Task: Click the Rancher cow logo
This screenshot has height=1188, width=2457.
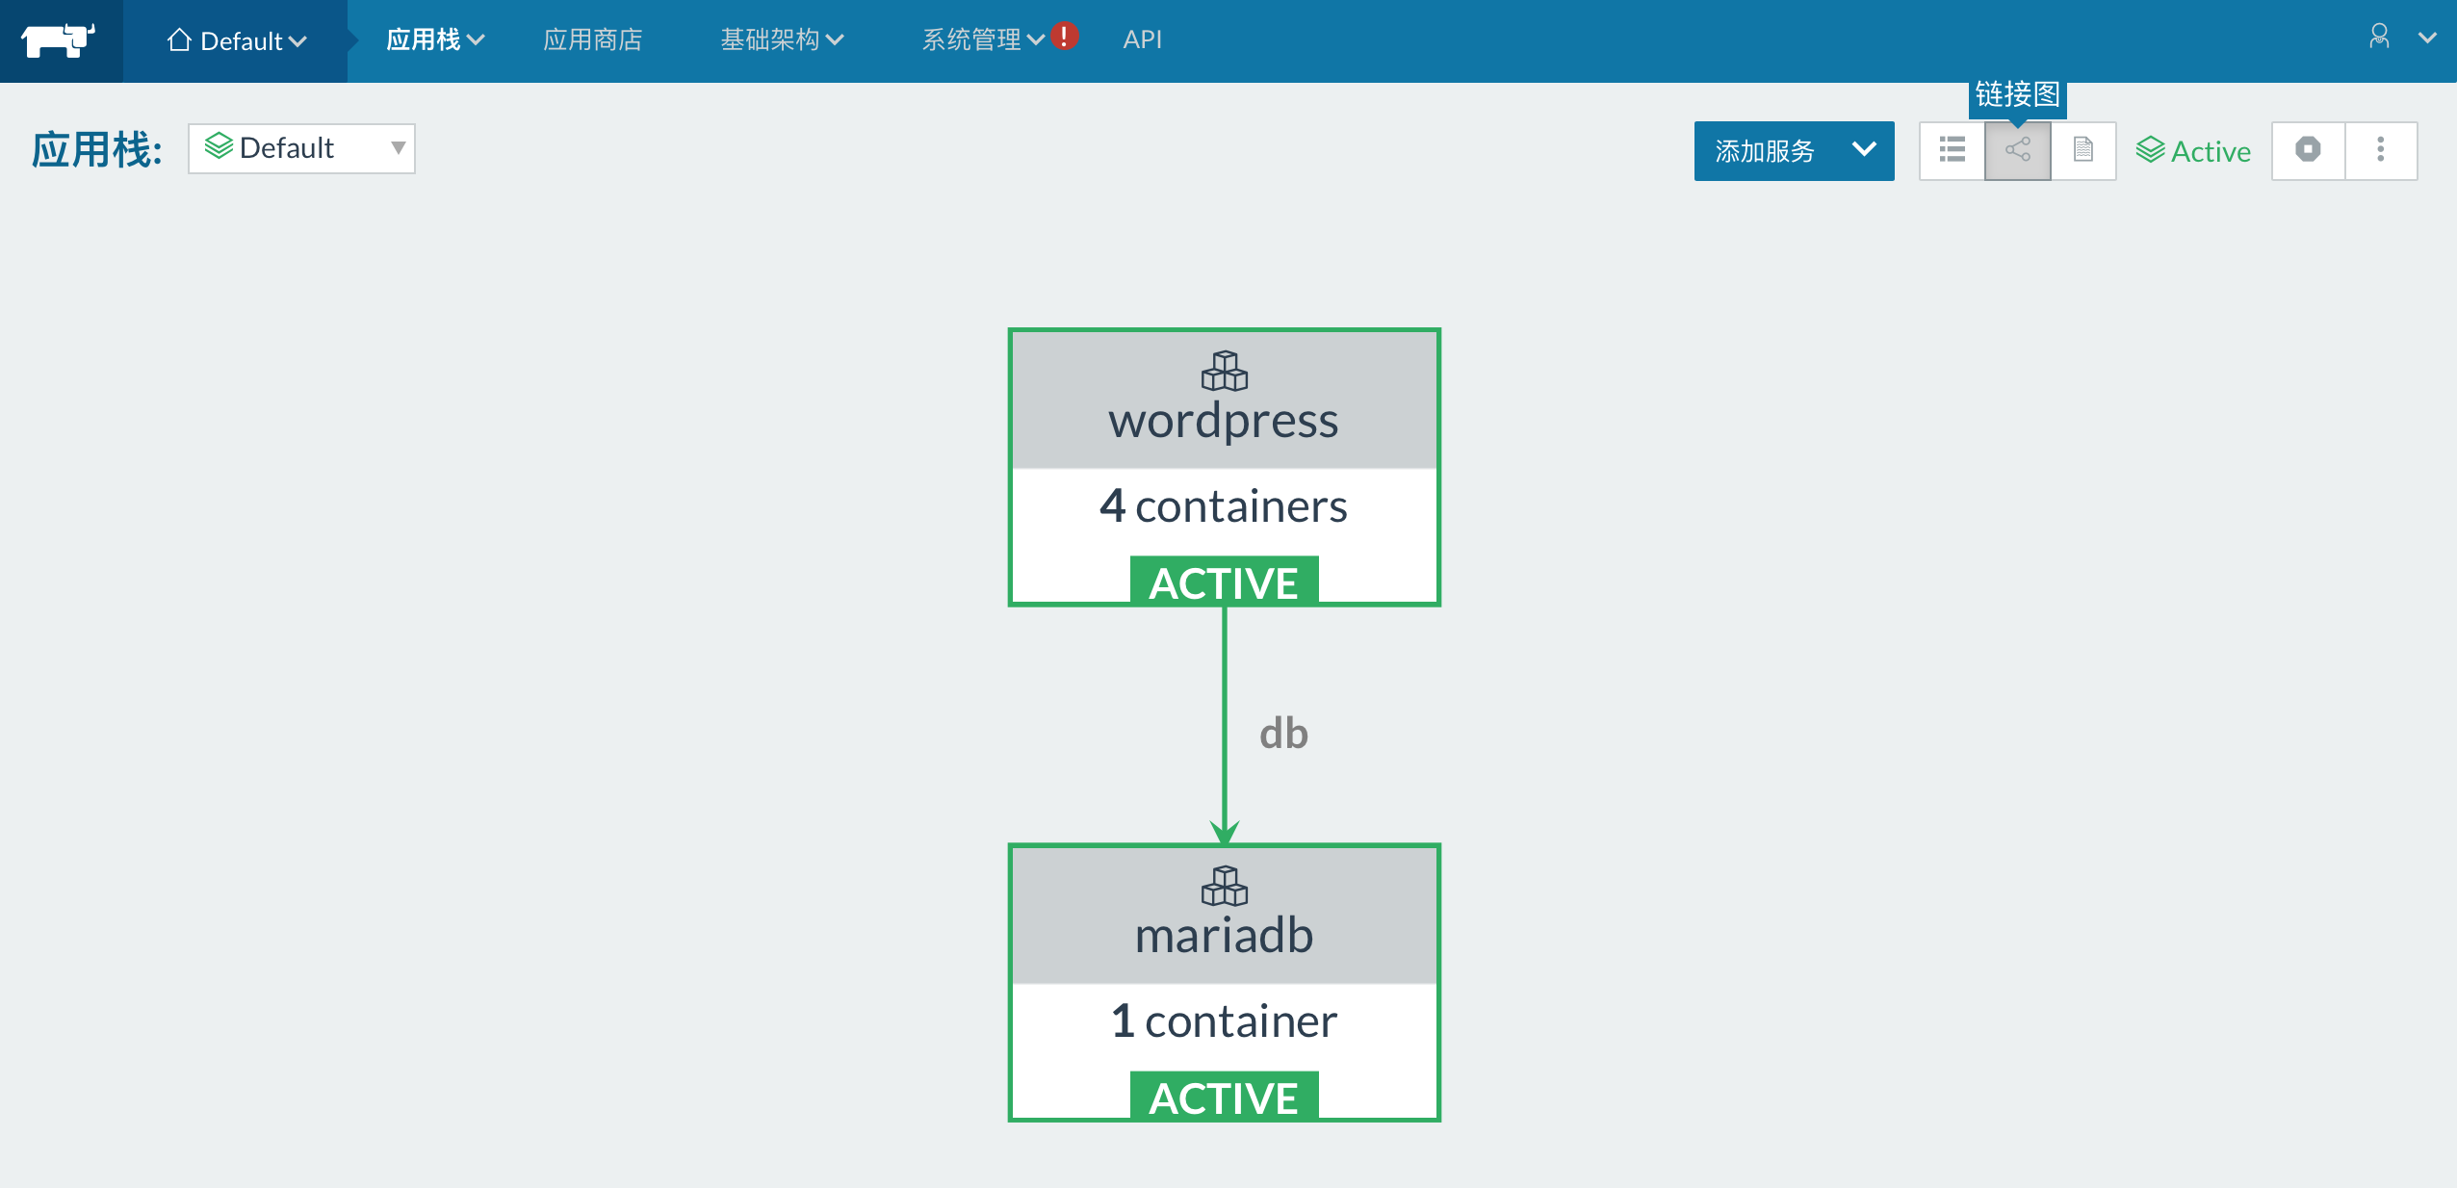Action: 59,40
